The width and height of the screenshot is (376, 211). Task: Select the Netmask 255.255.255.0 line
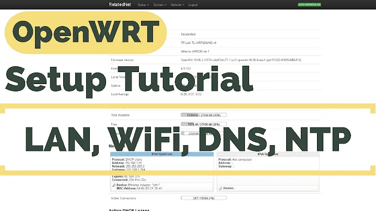tap(128, 166)
